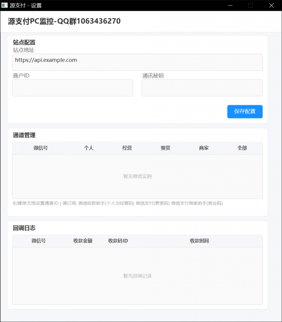Close the 源支付 settings window

point(271,5)
